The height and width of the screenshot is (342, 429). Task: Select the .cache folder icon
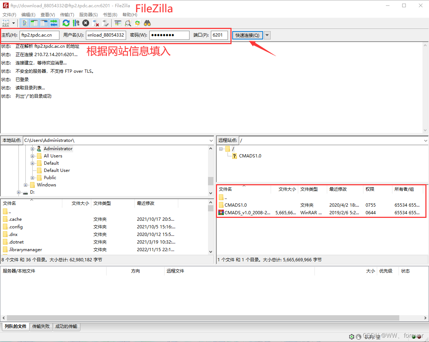[x=5, y=219]
